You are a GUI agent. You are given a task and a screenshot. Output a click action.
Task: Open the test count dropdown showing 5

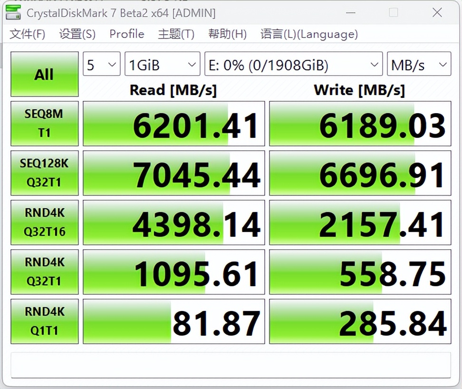pyautogui.click(x=101, y=64)
